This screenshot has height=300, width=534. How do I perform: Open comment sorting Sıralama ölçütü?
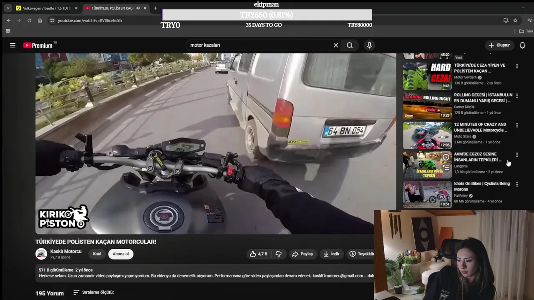[93, 292]
